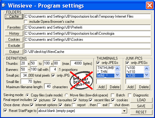Viewport: 155px width, 118px height.
Task: Toggle the shut down checkbox
Action: click(x=111, y=105)
